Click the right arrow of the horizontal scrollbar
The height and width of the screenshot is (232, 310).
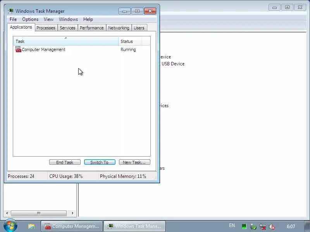[x=72, y=213]
